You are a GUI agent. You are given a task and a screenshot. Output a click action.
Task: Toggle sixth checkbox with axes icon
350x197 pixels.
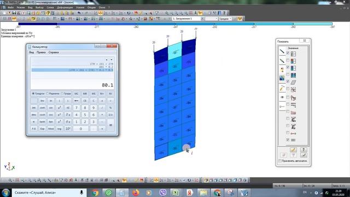[x=288, y=89]
